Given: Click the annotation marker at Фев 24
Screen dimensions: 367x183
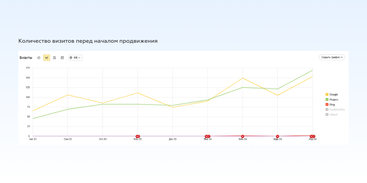Looking at the screenshot, I should (243, 136).
